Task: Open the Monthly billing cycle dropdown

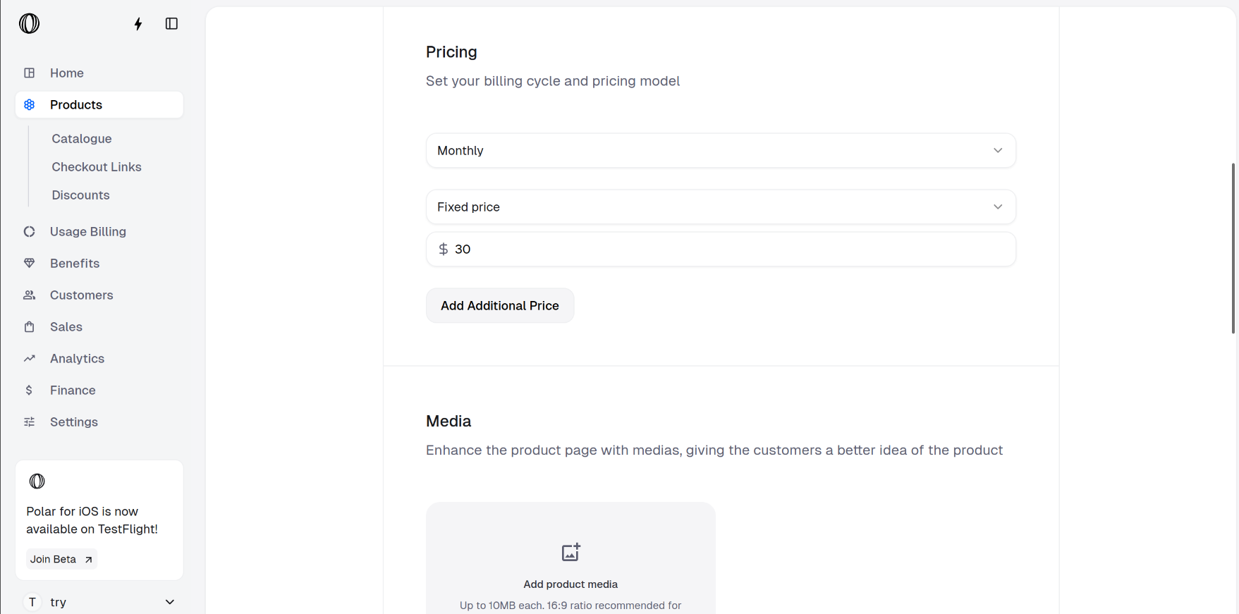Action: [x=720, y=151]
